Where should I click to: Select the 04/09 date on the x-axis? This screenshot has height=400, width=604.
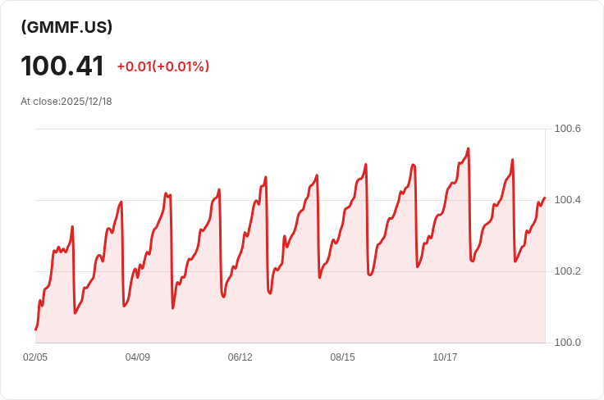coord(138,357)
